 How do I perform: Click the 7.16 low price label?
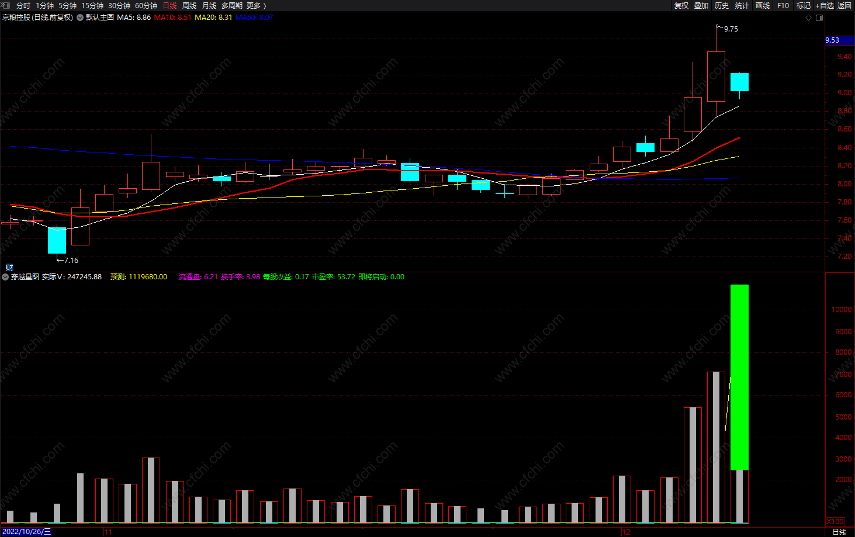[71, 261]
